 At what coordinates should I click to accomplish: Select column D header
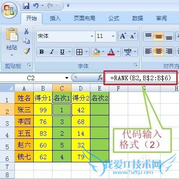click(x=81, y=88)
